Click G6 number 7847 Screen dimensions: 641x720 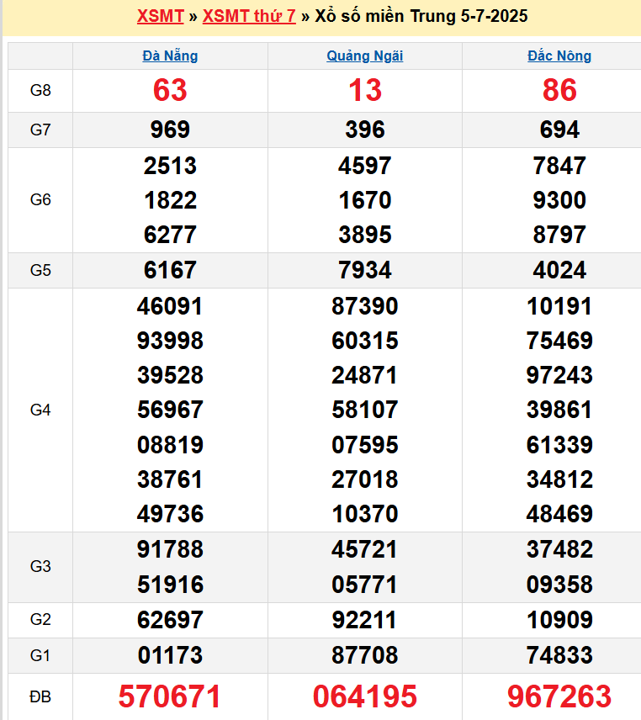click(559, 166)
